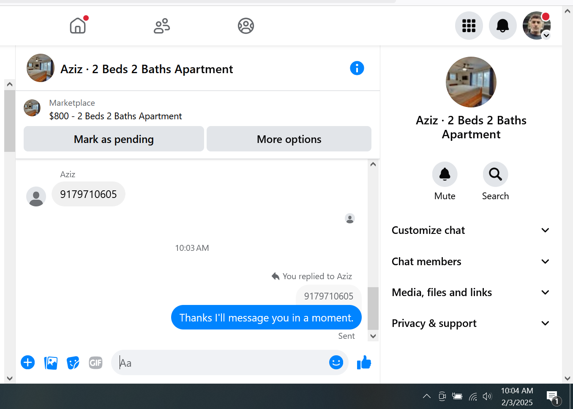Click the details panel title Aziz · 2 Beds 2 Baths Apartment
The image size is (573, 409).
pyautogui.click(x=471, y=127)
